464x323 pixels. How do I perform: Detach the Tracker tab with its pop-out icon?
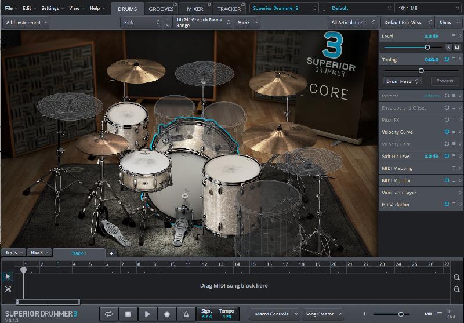coord(243,5)
